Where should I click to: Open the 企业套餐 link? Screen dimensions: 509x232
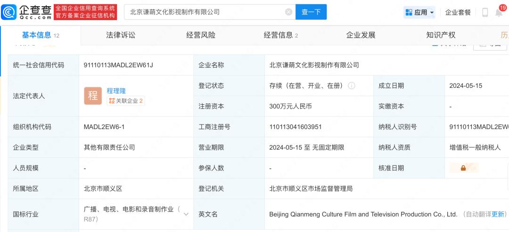[458, 13]
